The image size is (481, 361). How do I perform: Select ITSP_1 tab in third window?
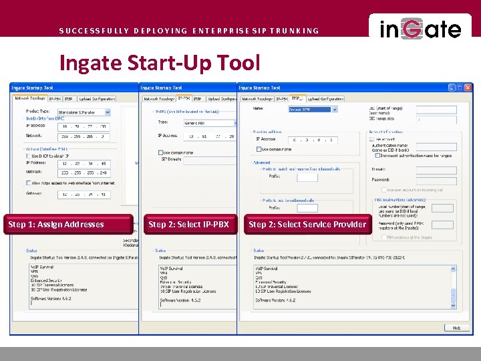[297, 98]
